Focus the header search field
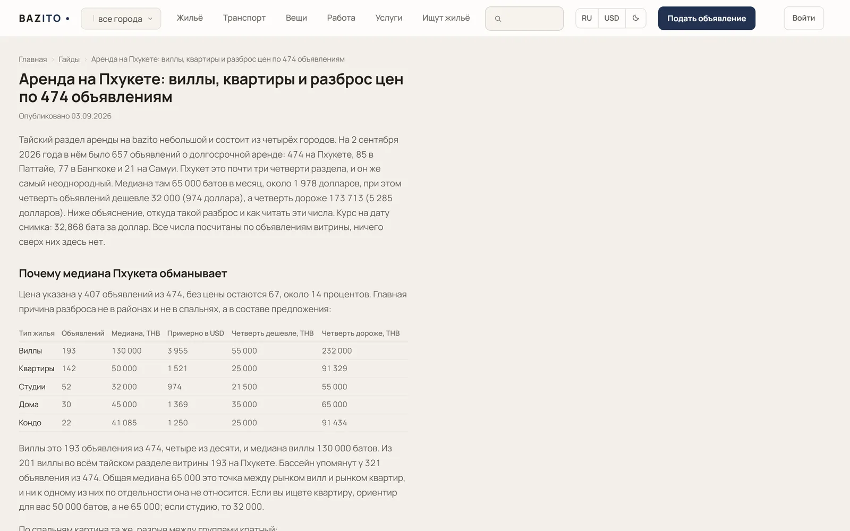The width and height of the screenshot is (850, 531). pyautogui.click(x=524, y=19)
